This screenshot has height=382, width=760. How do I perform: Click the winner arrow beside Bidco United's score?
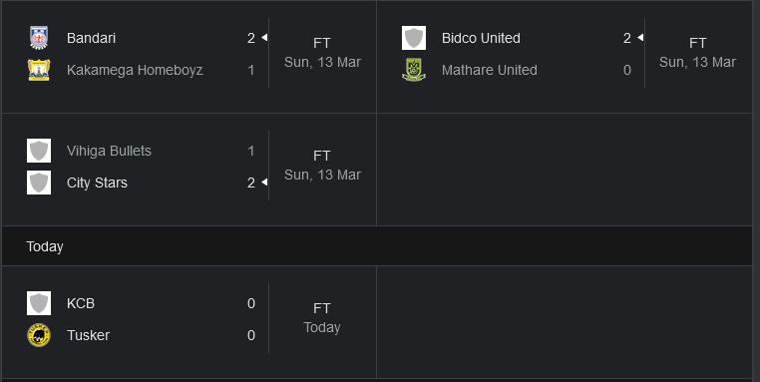pos(640,37)
